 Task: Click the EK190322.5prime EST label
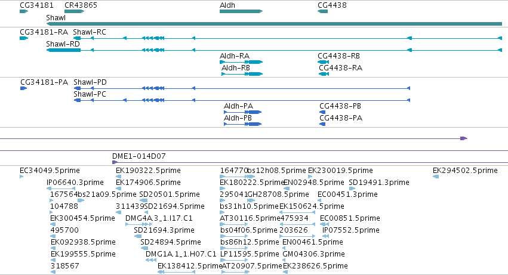148,171
